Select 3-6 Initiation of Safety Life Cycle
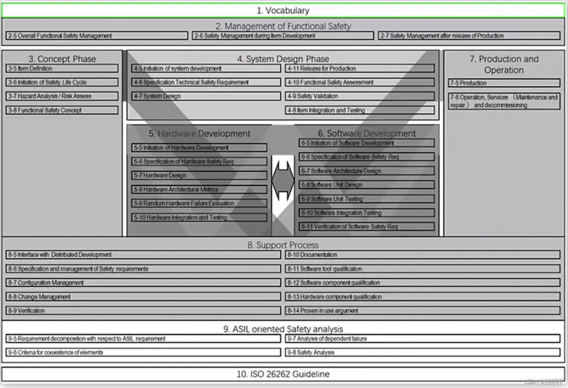The image size is (568, 388). tap(62, 82)
